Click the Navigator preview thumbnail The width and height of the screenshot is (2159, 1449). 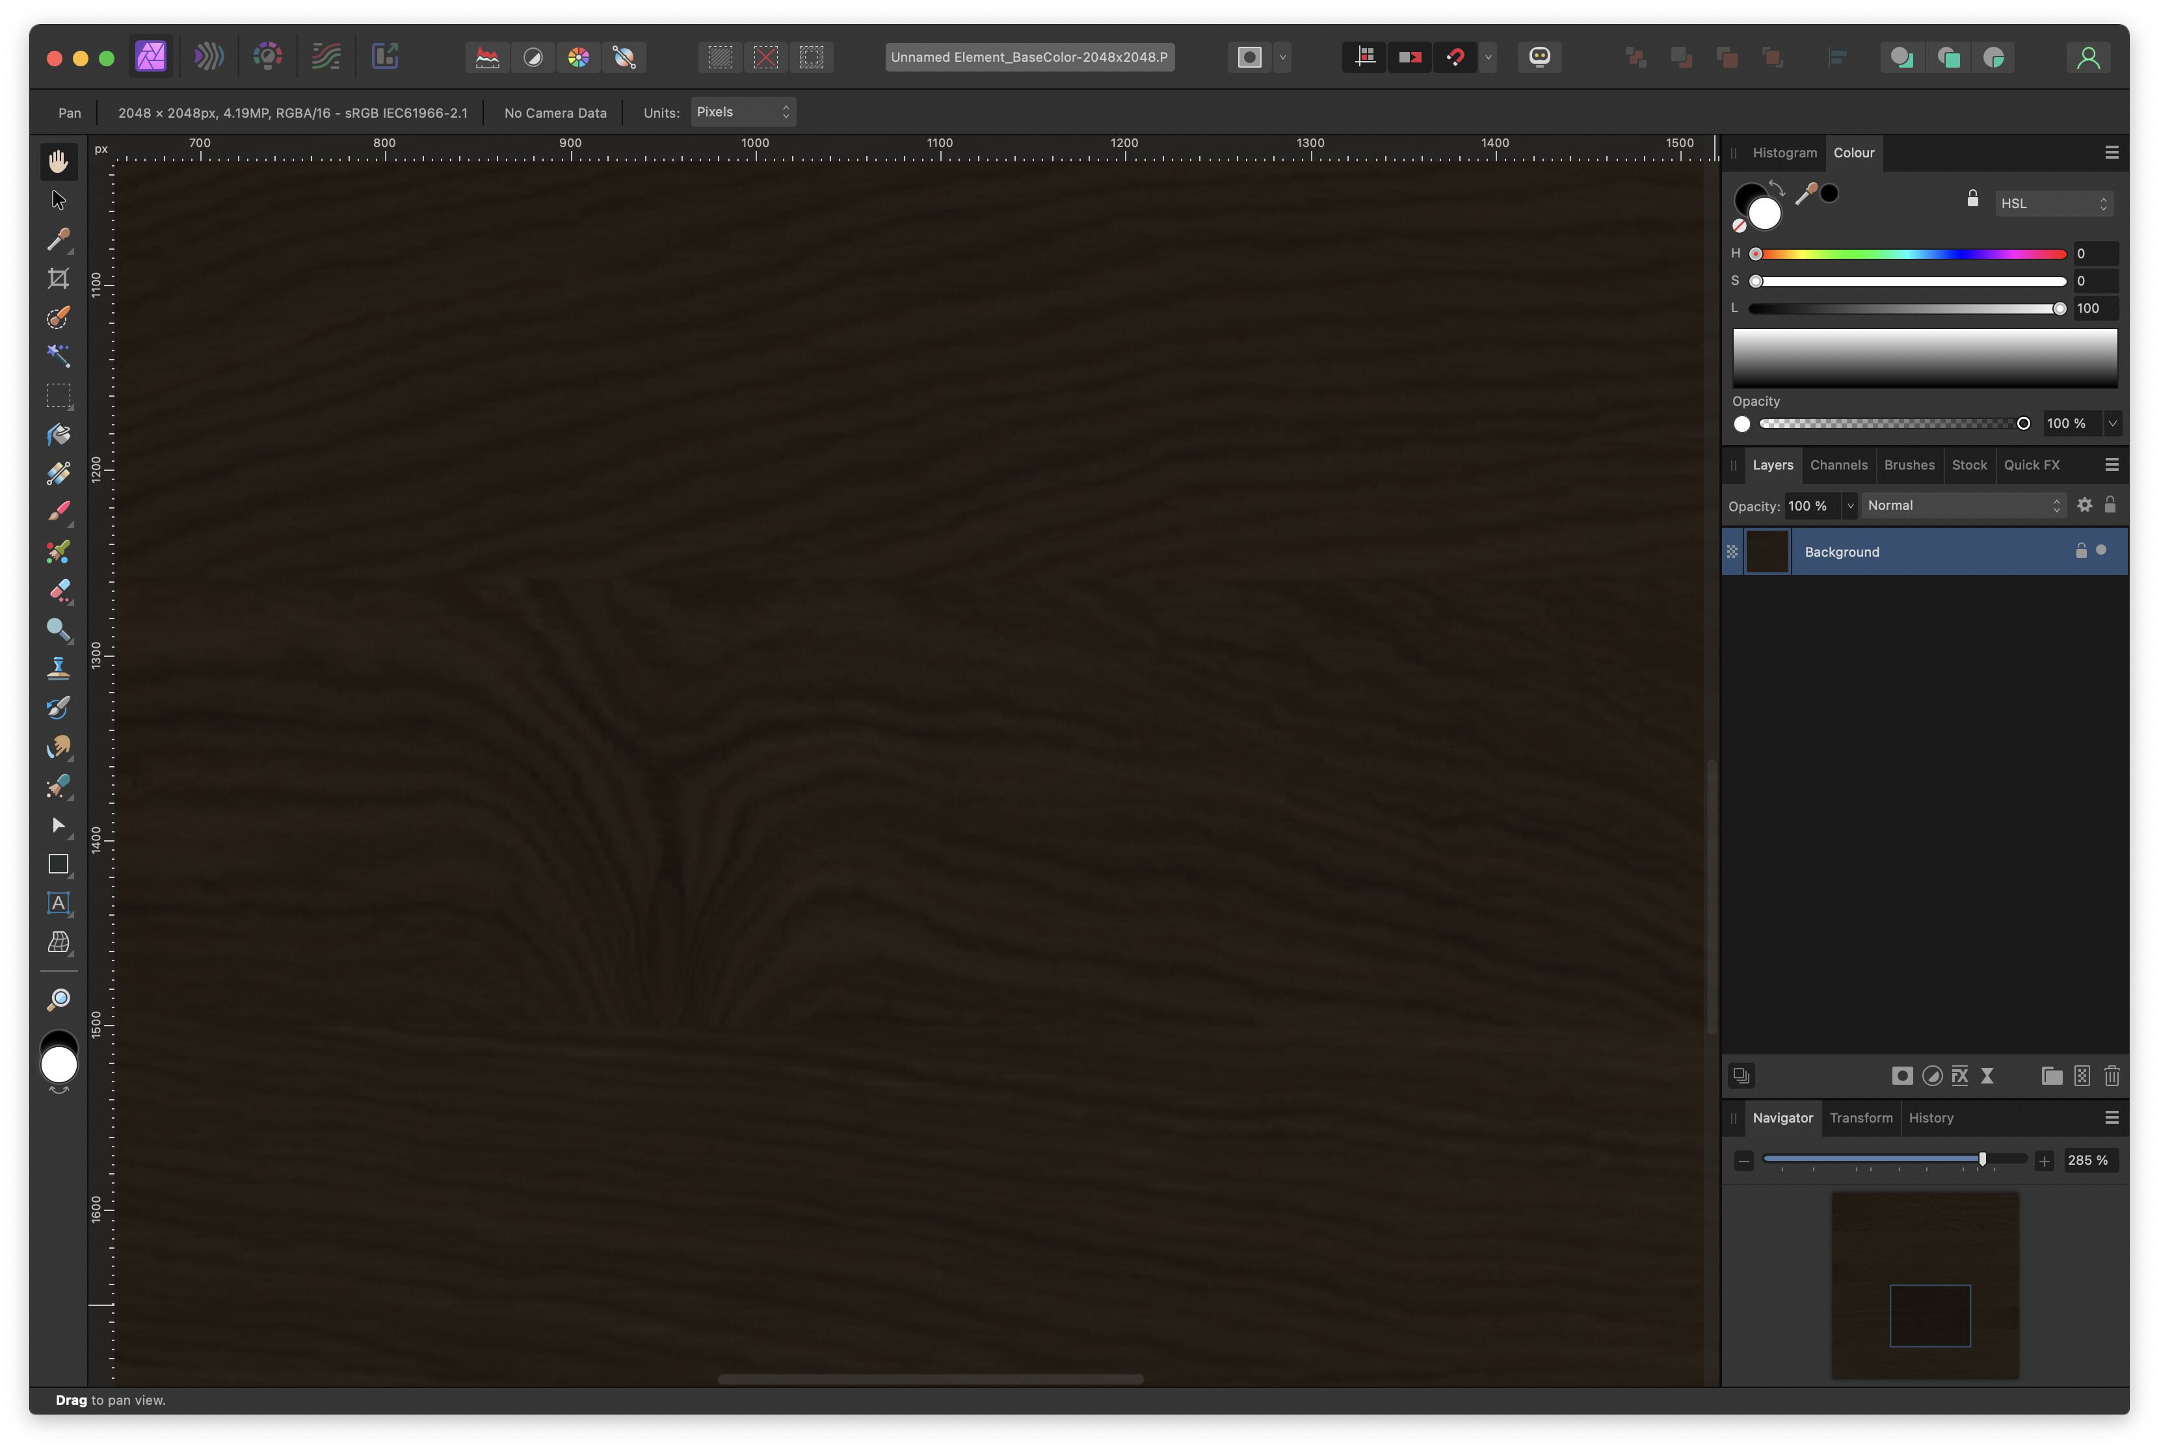pos(1924,1284)
